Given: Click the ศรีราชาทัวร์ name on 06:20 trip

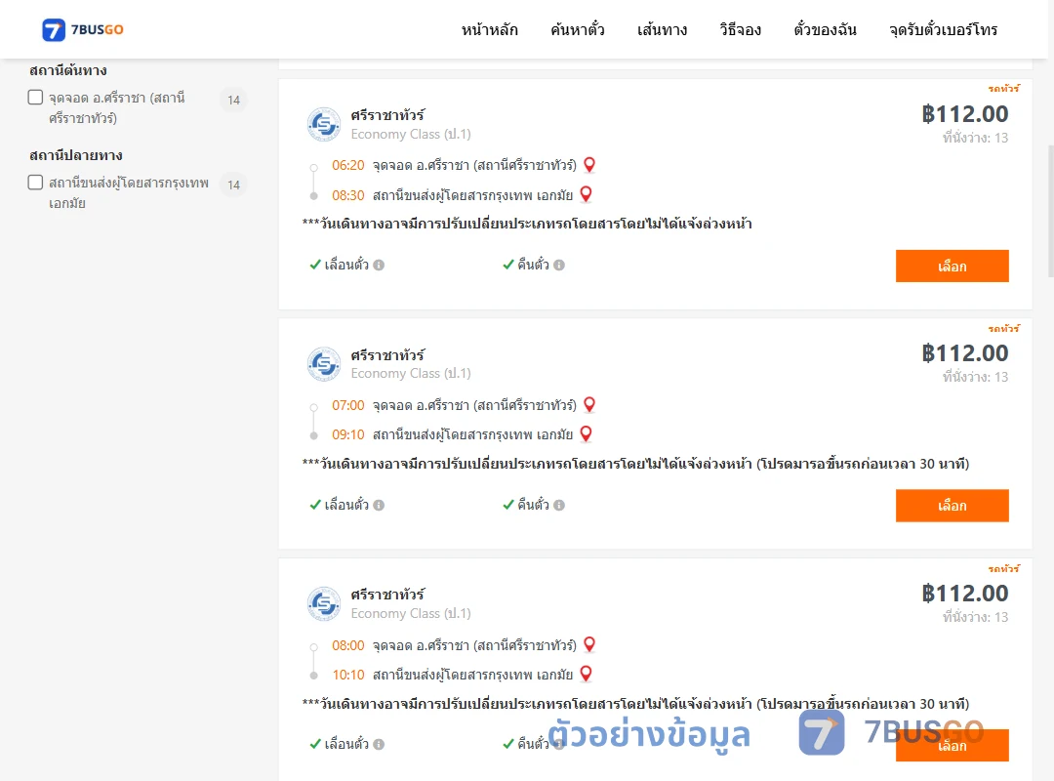Looking at the screenshot, I should pos(387,115).
